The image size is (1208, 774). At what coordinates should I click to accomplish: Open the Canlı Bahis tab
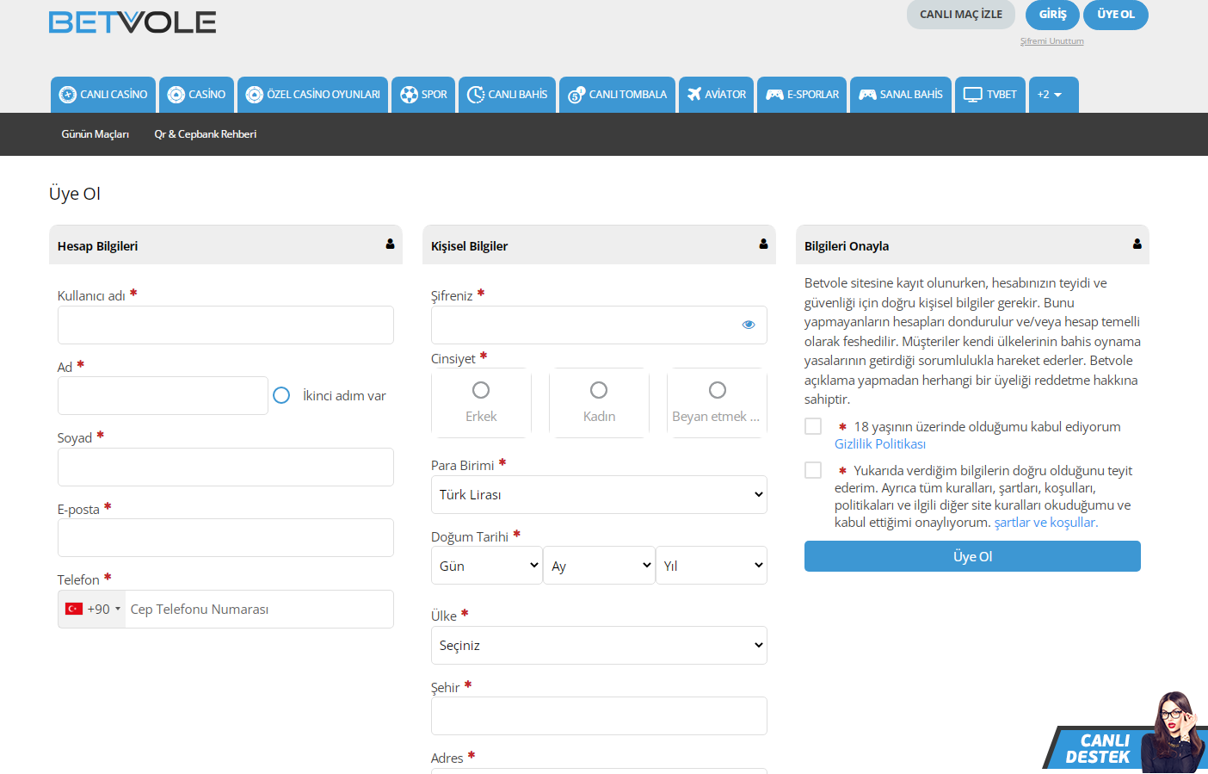pyautogui.click(x=507, y=95)
